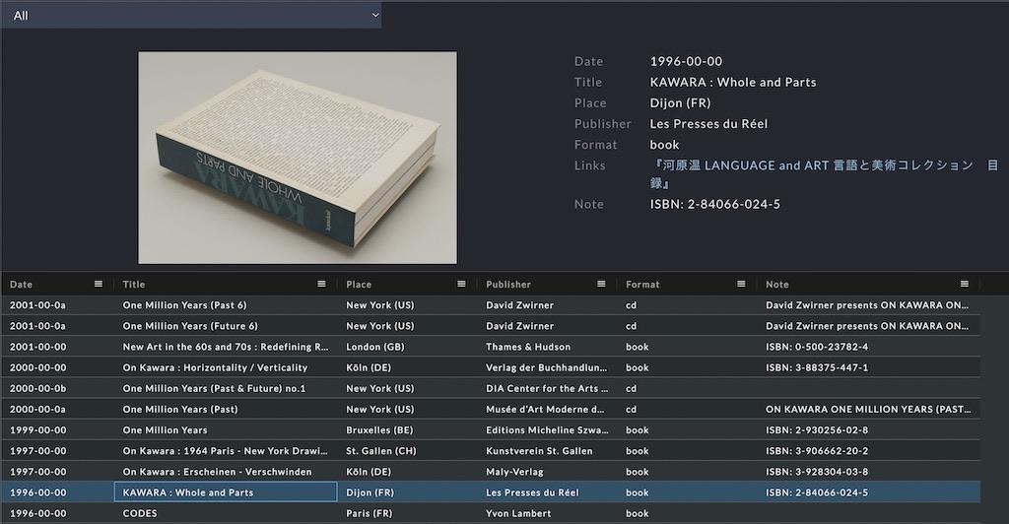
Task: Open the Publisher column menu icon
Action: click(x=601, y=285)
